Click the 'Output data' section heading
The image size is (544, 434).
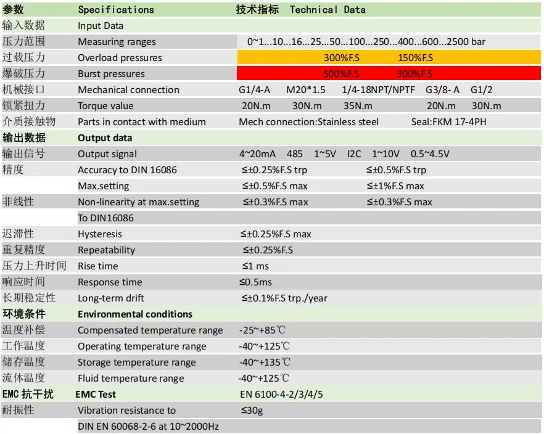(105, 138)
